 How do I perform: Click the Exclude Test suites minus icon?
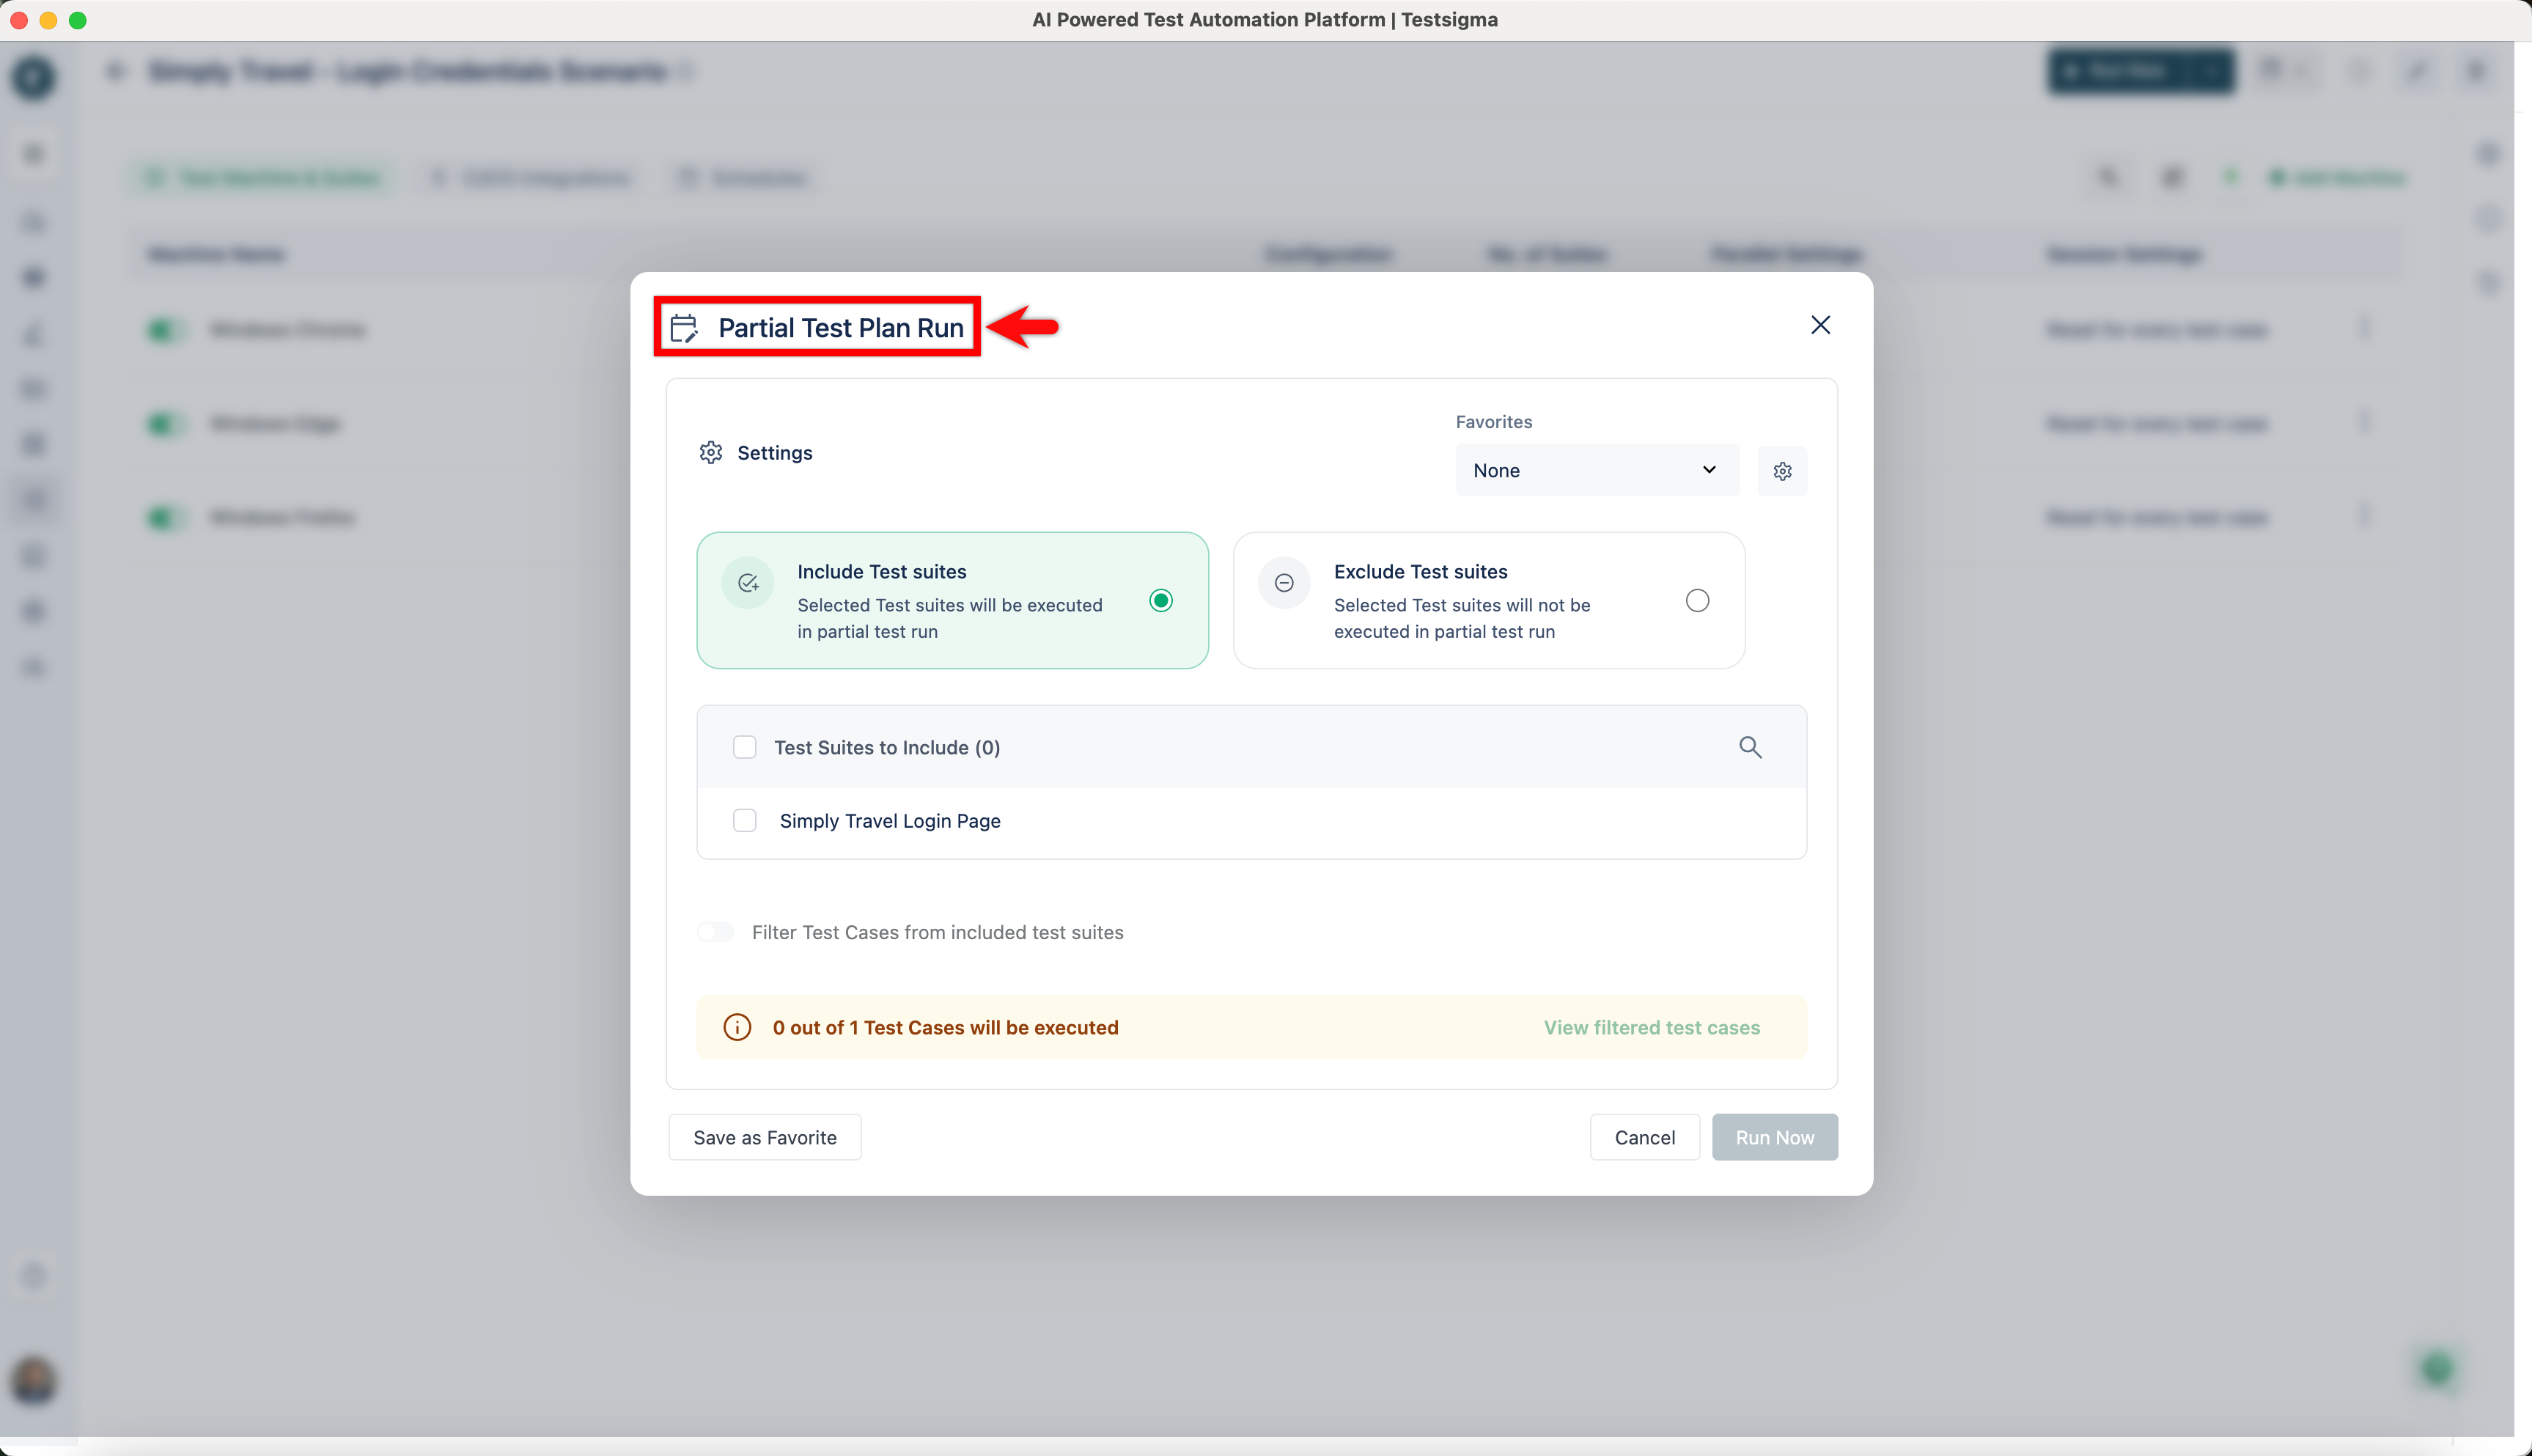[x=1284, y=583]
